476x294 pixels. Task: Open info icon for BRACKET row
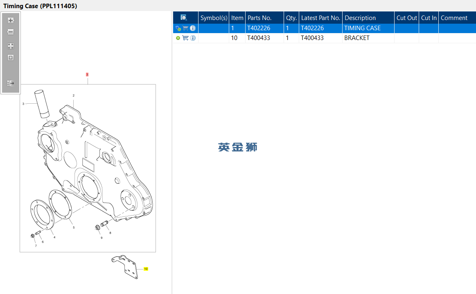[x=193, y=38]
